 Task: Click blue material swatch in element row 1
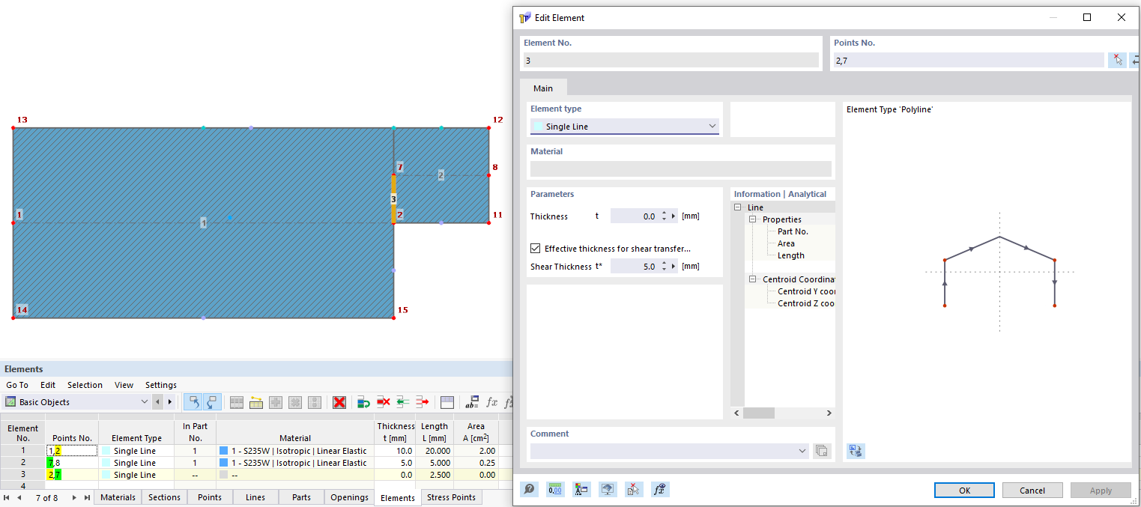223,451
